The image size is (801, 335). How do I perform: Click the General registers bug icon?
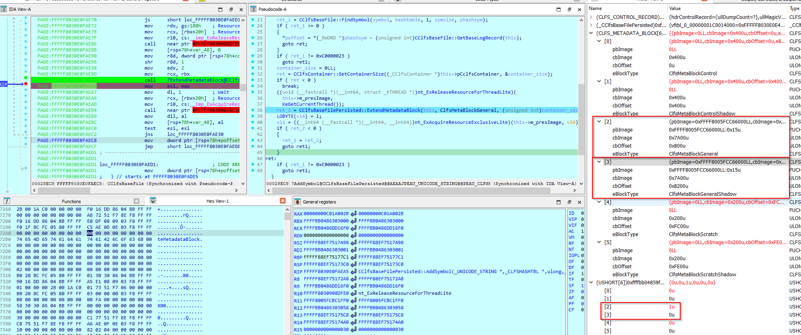point(298,202)
